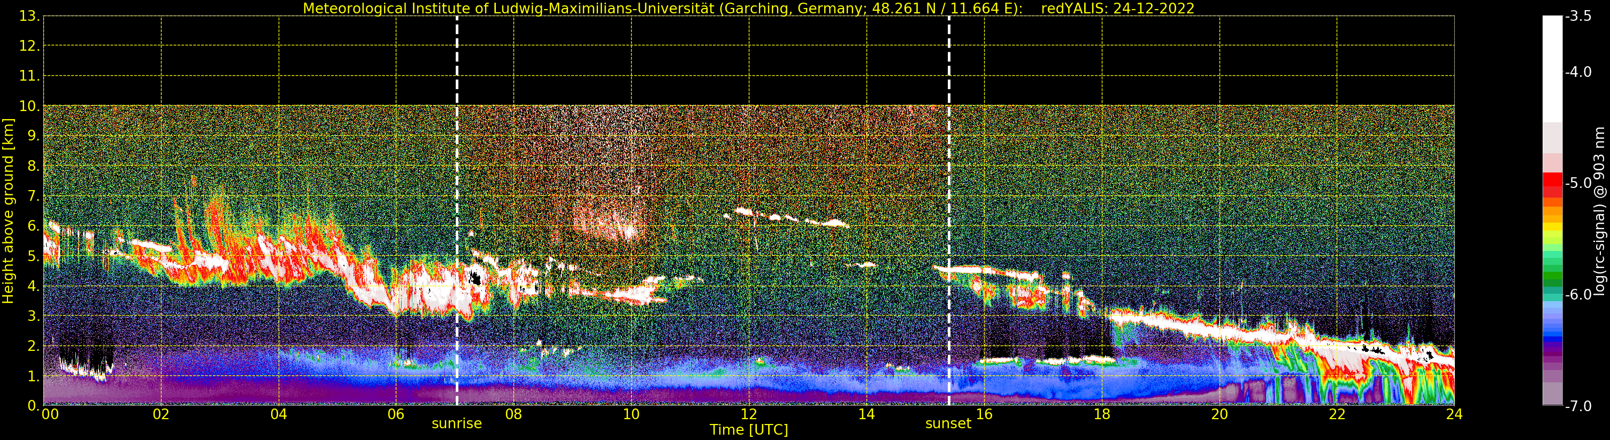Click the colorbar label 'log(rc-signal) @903 nm'
1610x440 pixels.
[1599, 211]
